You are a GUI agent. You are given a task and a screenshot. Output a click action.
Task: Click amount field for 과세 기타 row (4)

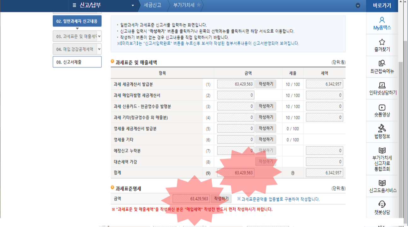pos(236,117)
